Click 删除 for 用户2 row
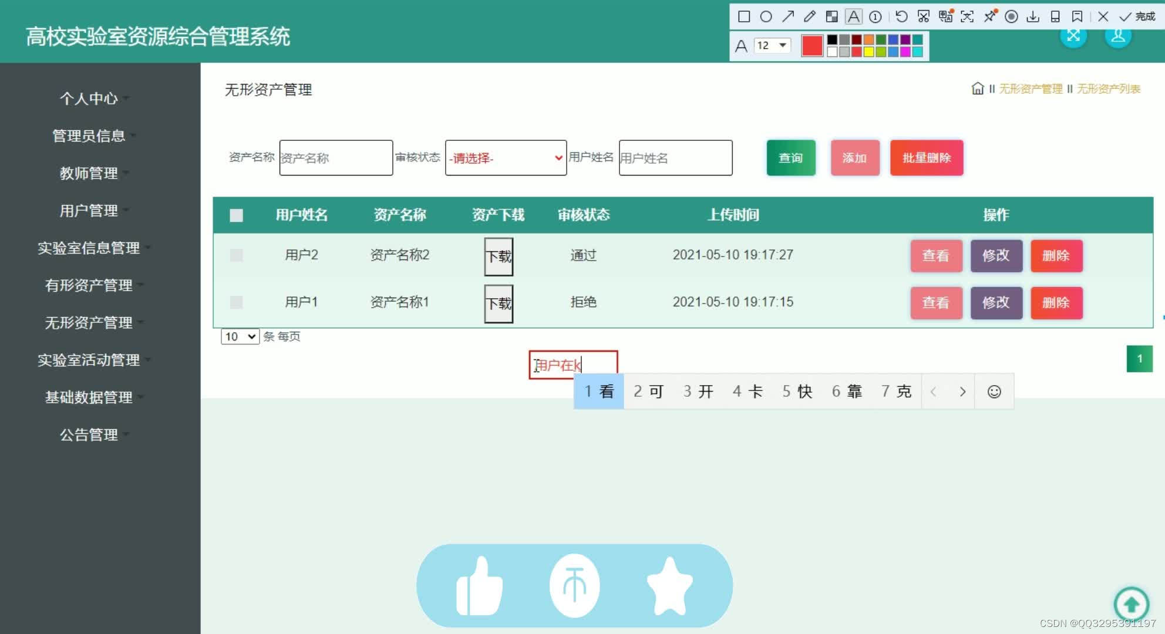Screen dimensions: 1165x634 (x=1056, y=255)
